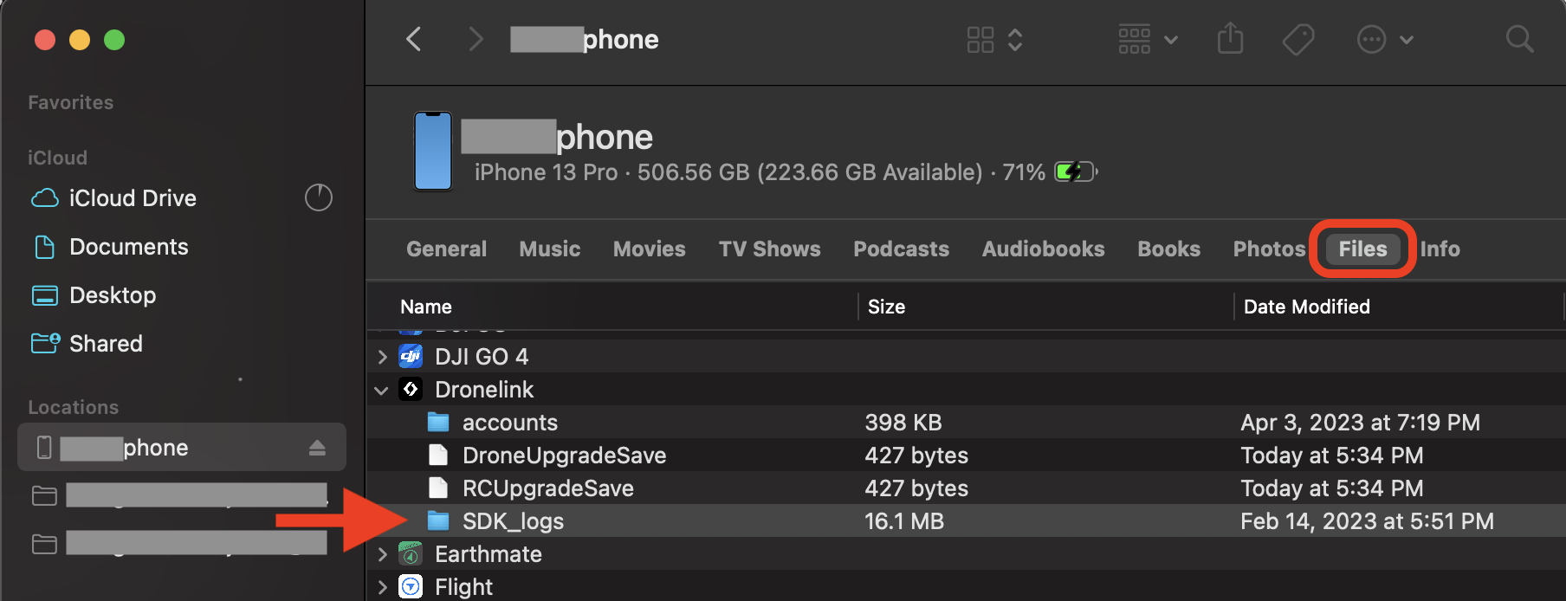Click the Flight app icon

tap(411, 586)
